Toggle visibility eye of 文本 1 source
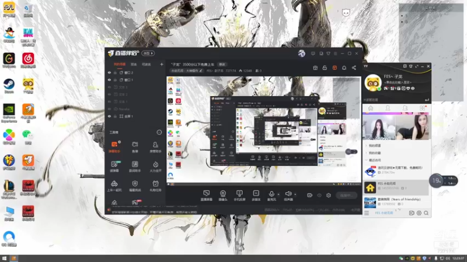Image resolution: width=467 pixels, height=262 pixels. (x=109, y=101)
